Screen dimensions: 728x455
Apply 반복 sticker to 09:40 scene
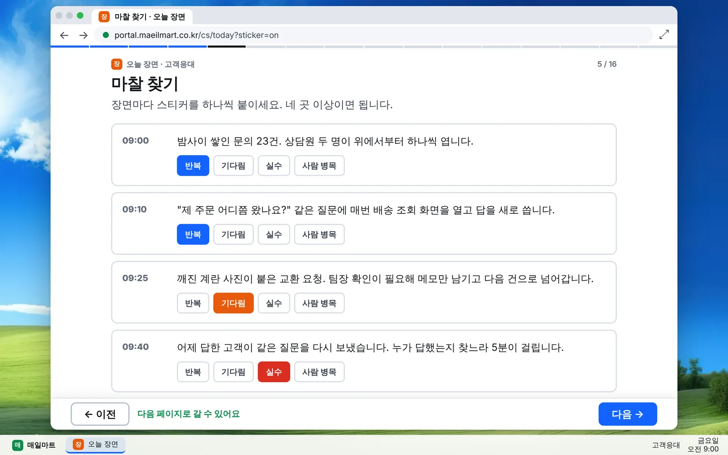pyautogui.click(x=193, y=372)
